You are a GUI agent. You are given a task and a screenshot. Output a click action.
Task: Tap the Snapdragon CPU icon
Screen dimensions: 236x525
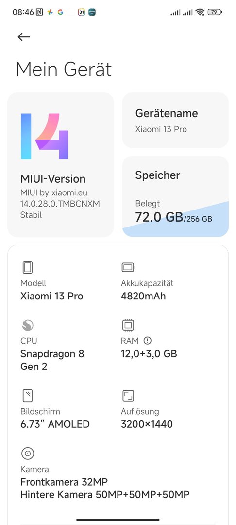click(28, 325)
